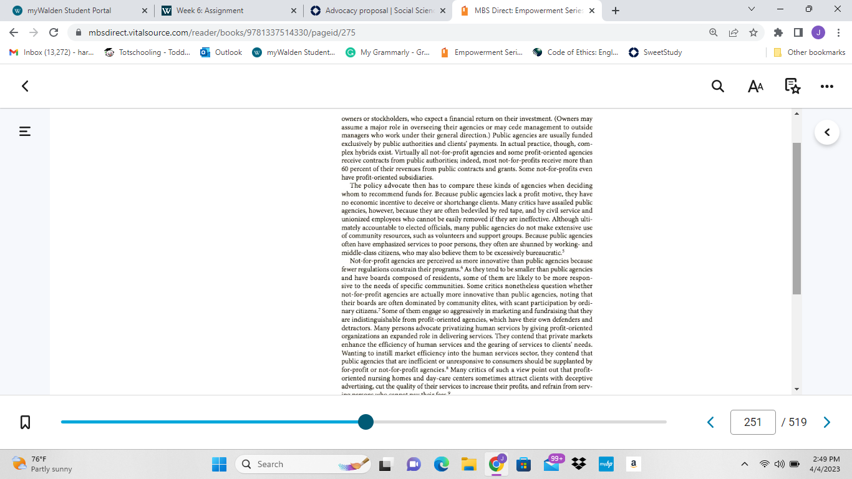This screenshot has height=479, width=852.
Task: Go back using the reader back chevron
Action: click(25, 86)
